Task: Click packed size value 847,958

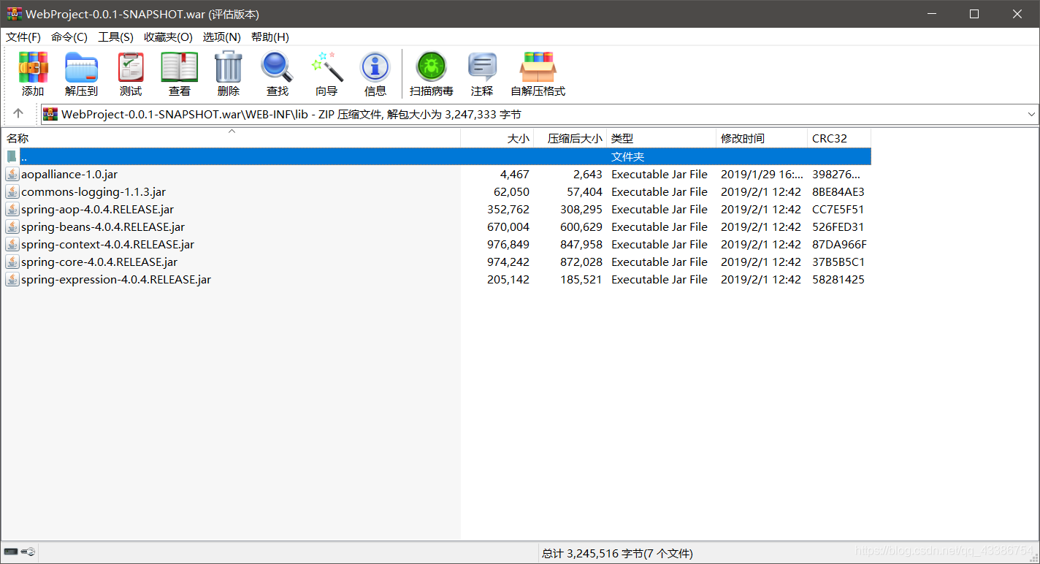Action: (x=581, y=245)
